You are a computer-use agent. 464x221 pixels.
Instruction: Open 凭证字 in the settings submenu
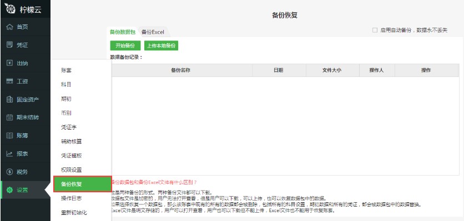pyautogui.click(x=69, y=127)
